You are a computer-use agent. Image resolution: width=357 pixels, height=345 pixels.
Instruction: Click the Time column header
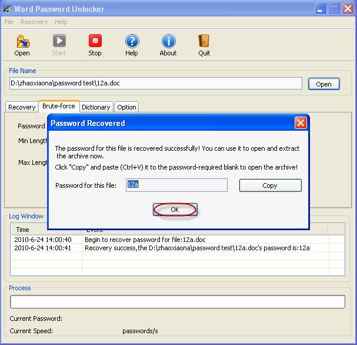pyautogui.click(x=46, y=230)
